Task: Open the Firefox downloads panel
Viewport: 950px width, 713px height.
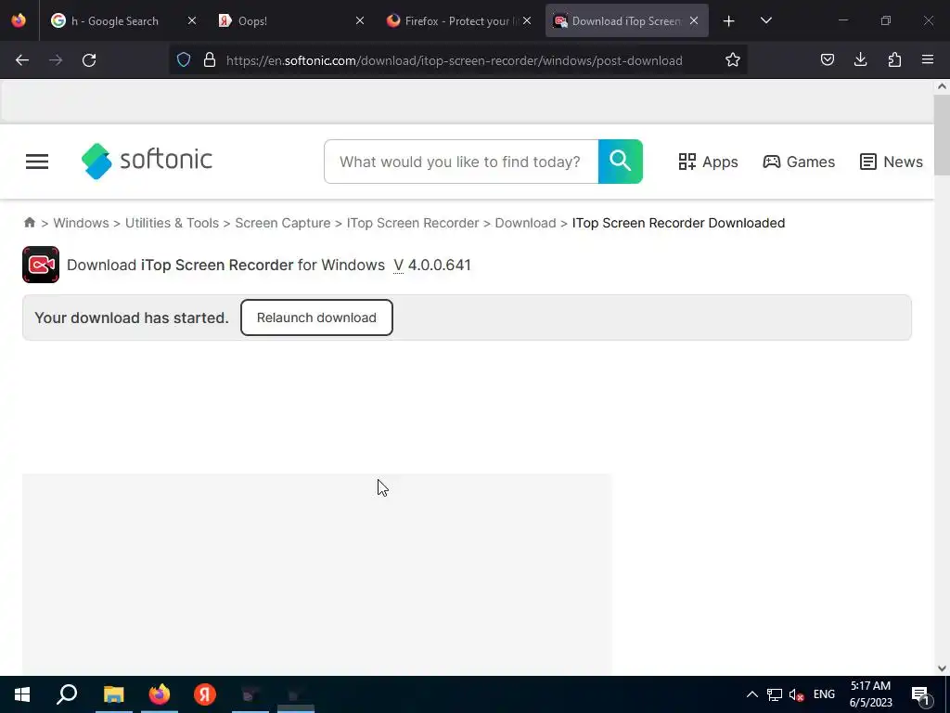Action: pos(860,60)
